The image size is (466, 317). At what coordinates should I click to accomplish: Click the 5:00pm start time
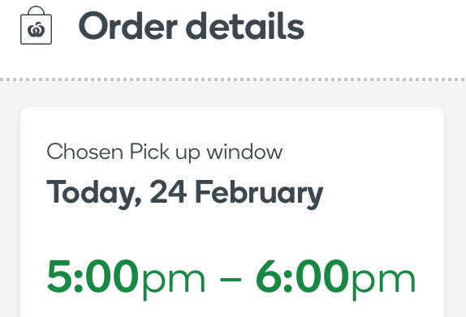click(126, 279)
